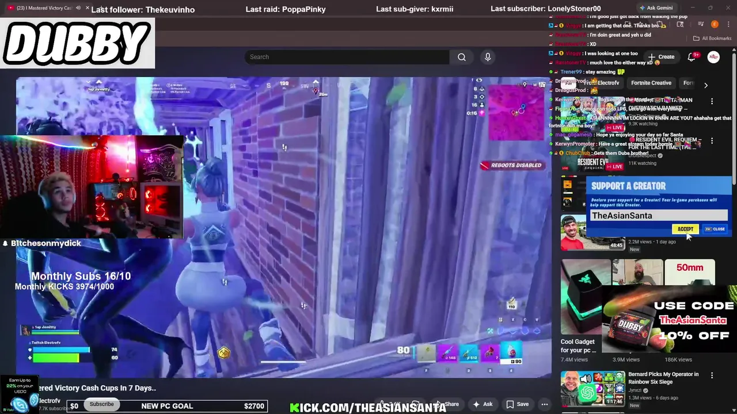This screenshot has width=737, height=414.
Task: Open the YouTube notifications bell
Action: [693, 57]
